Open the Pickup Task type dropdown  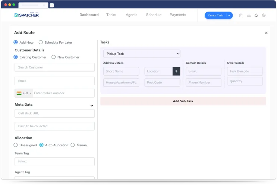[x=142, y=54]
